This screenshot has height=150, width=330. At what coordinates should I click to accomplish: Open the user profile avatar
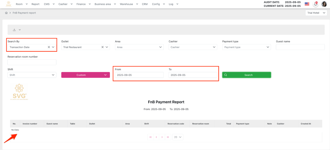click(324, 4)
